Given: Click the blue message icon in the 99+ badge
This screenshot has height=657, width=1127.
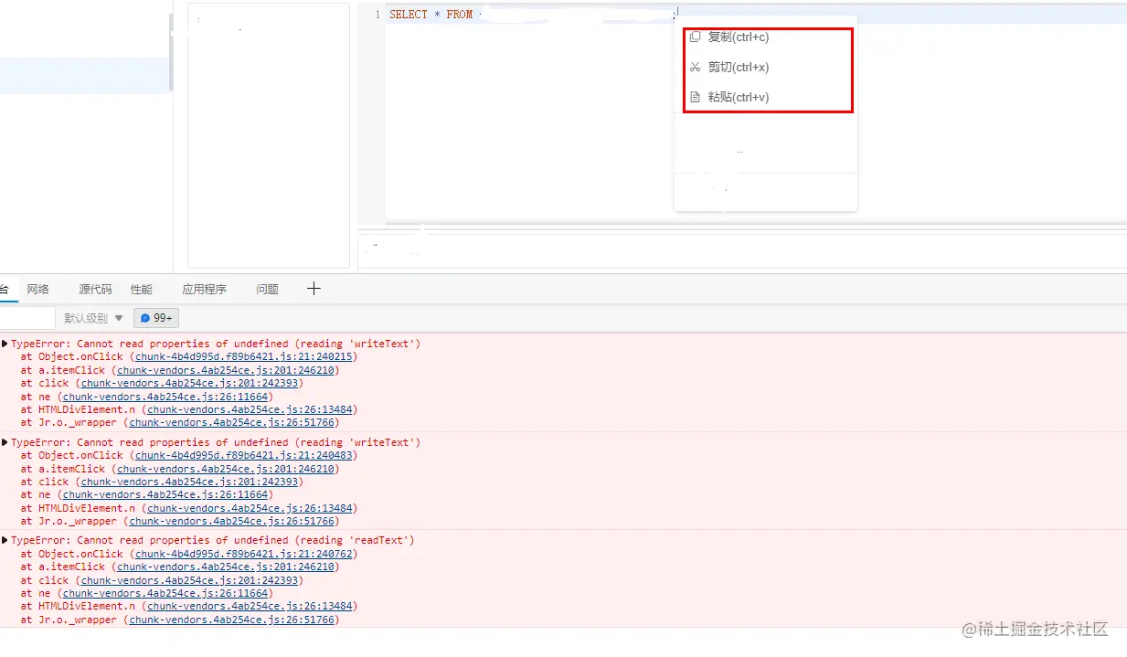Looking at the screenshot, I should click(x=144, y=318).
